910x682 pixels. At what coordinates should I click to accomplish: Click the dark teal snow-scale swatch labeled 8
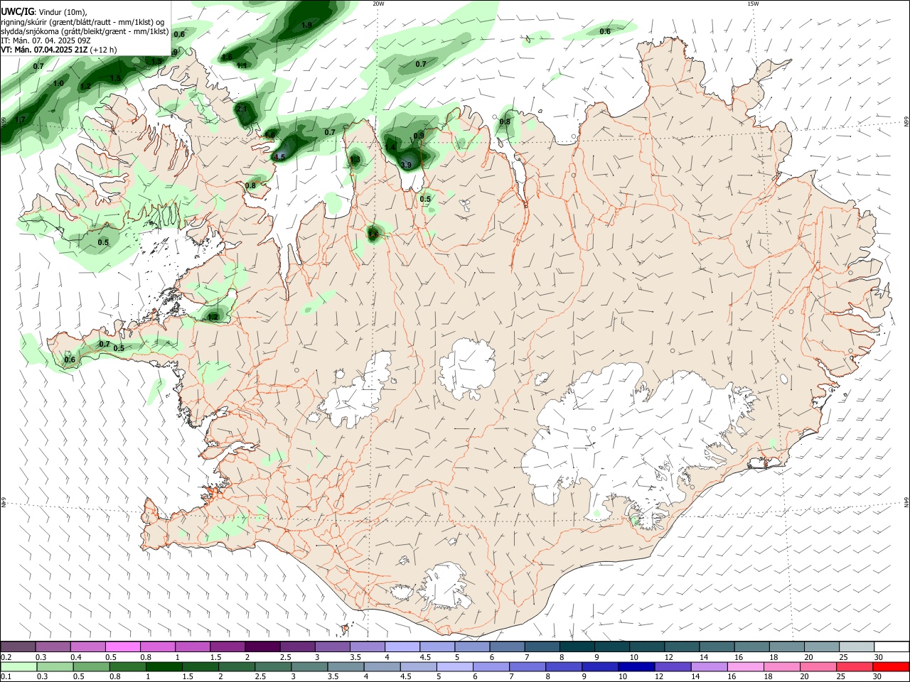click(x=577, y=647)
